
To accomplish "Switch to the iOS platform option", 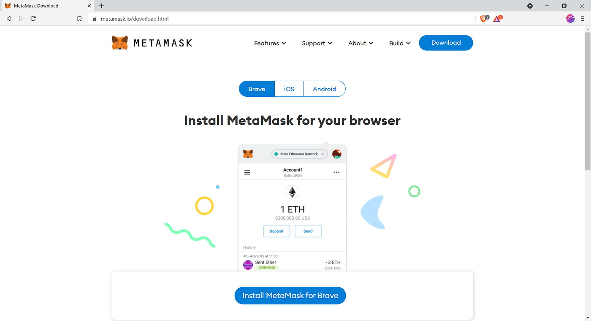I will point(289,89).
